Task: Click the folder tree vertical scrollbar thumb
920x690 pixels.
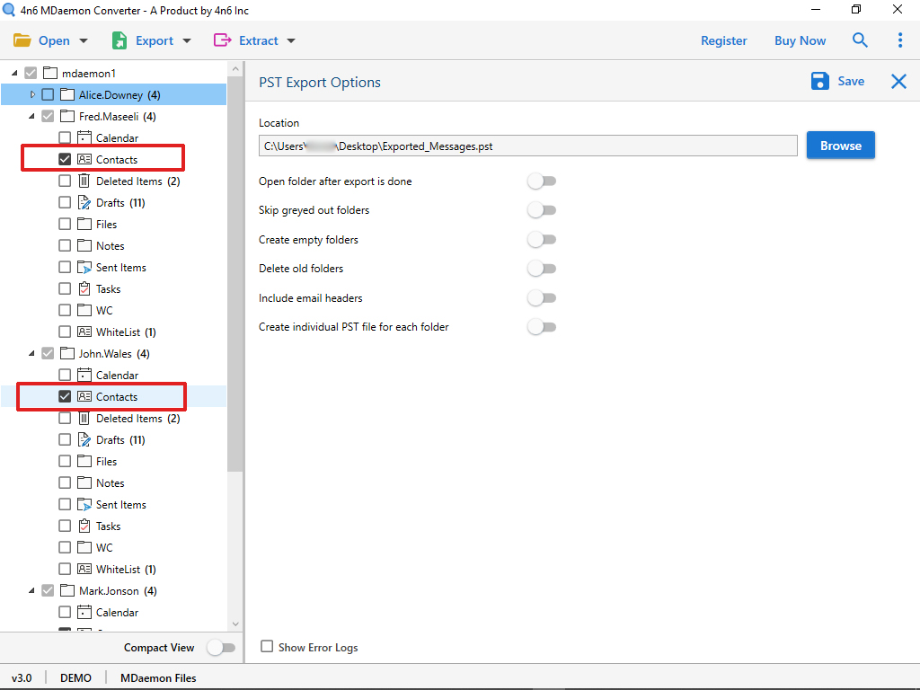Action: (x=235, y=273)
